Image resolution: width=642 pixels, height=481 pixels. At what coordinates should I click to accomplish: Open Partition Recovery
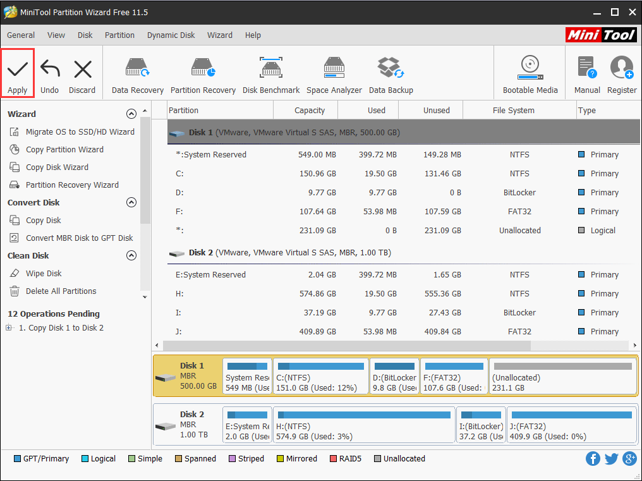pos(203,76)
